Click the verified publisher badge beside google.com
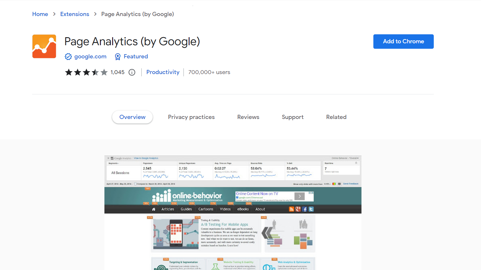Viewport: 481px width, 270px height. [x=68, y=56]
